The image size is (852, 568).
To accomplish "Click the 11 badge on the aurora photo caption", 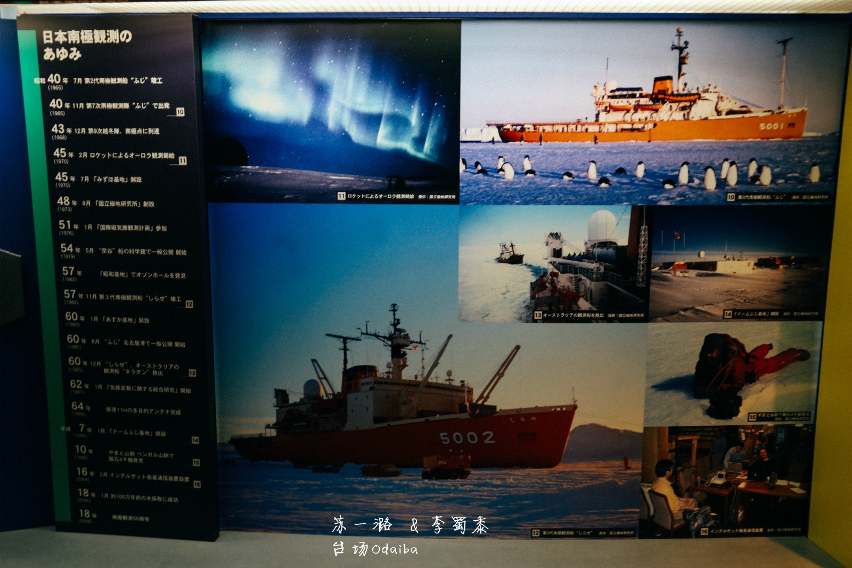I will (341, 196).
